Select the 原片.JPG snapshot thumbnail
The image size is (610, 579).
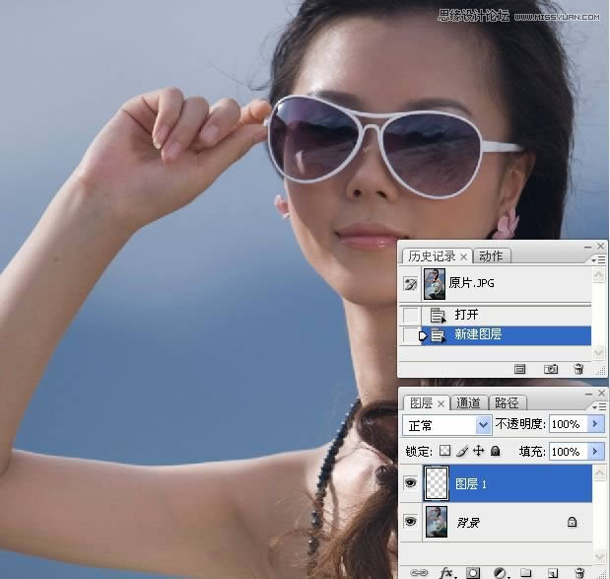pyautogui.click(x=435, y=284)
